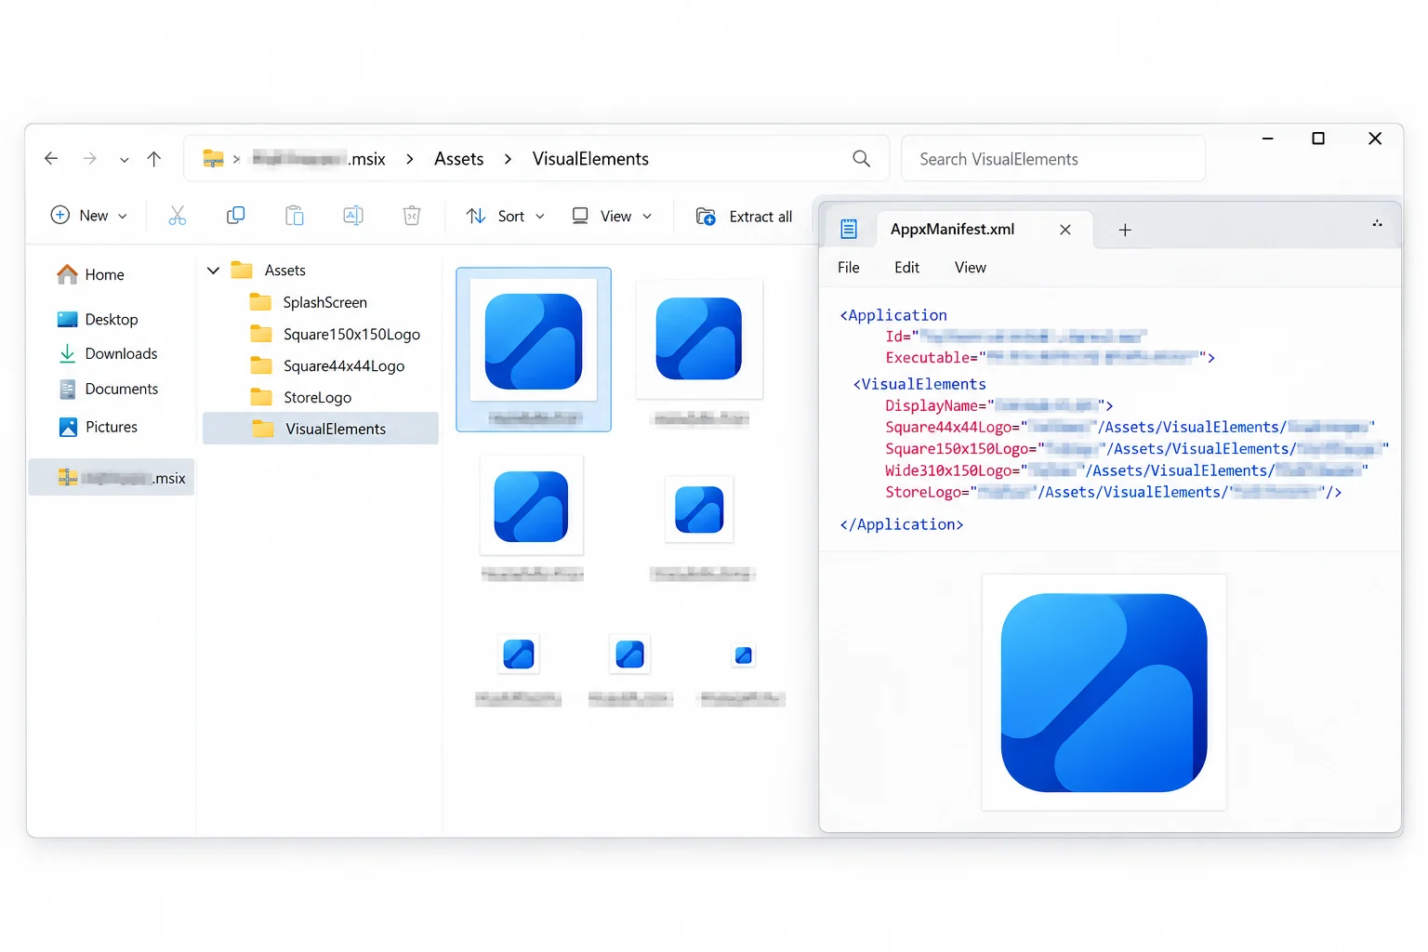Screen dimensions: 1428x952
Task: Click the Notepad document icon
Action: pyautogui.click(x=849, y=229)
